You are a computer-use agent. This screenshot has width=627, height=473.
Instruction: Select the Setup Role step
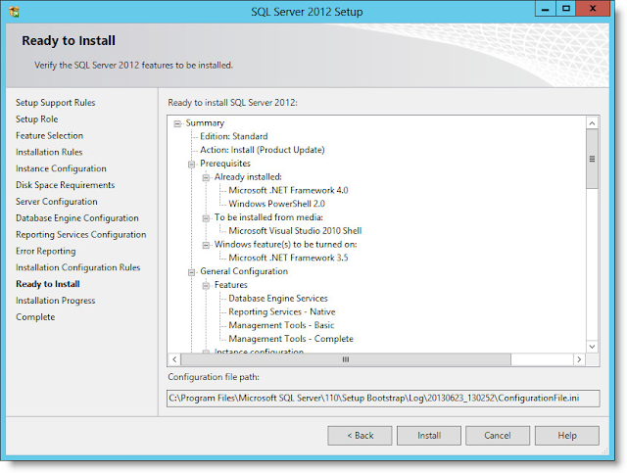point(37,119)
